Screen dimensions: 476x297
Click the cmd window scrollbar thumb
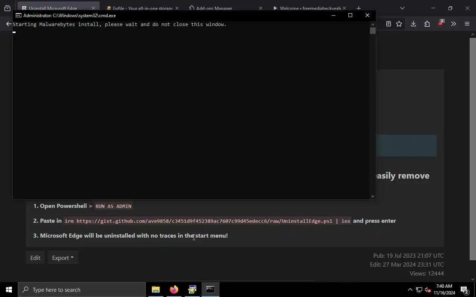coord(373,31)
